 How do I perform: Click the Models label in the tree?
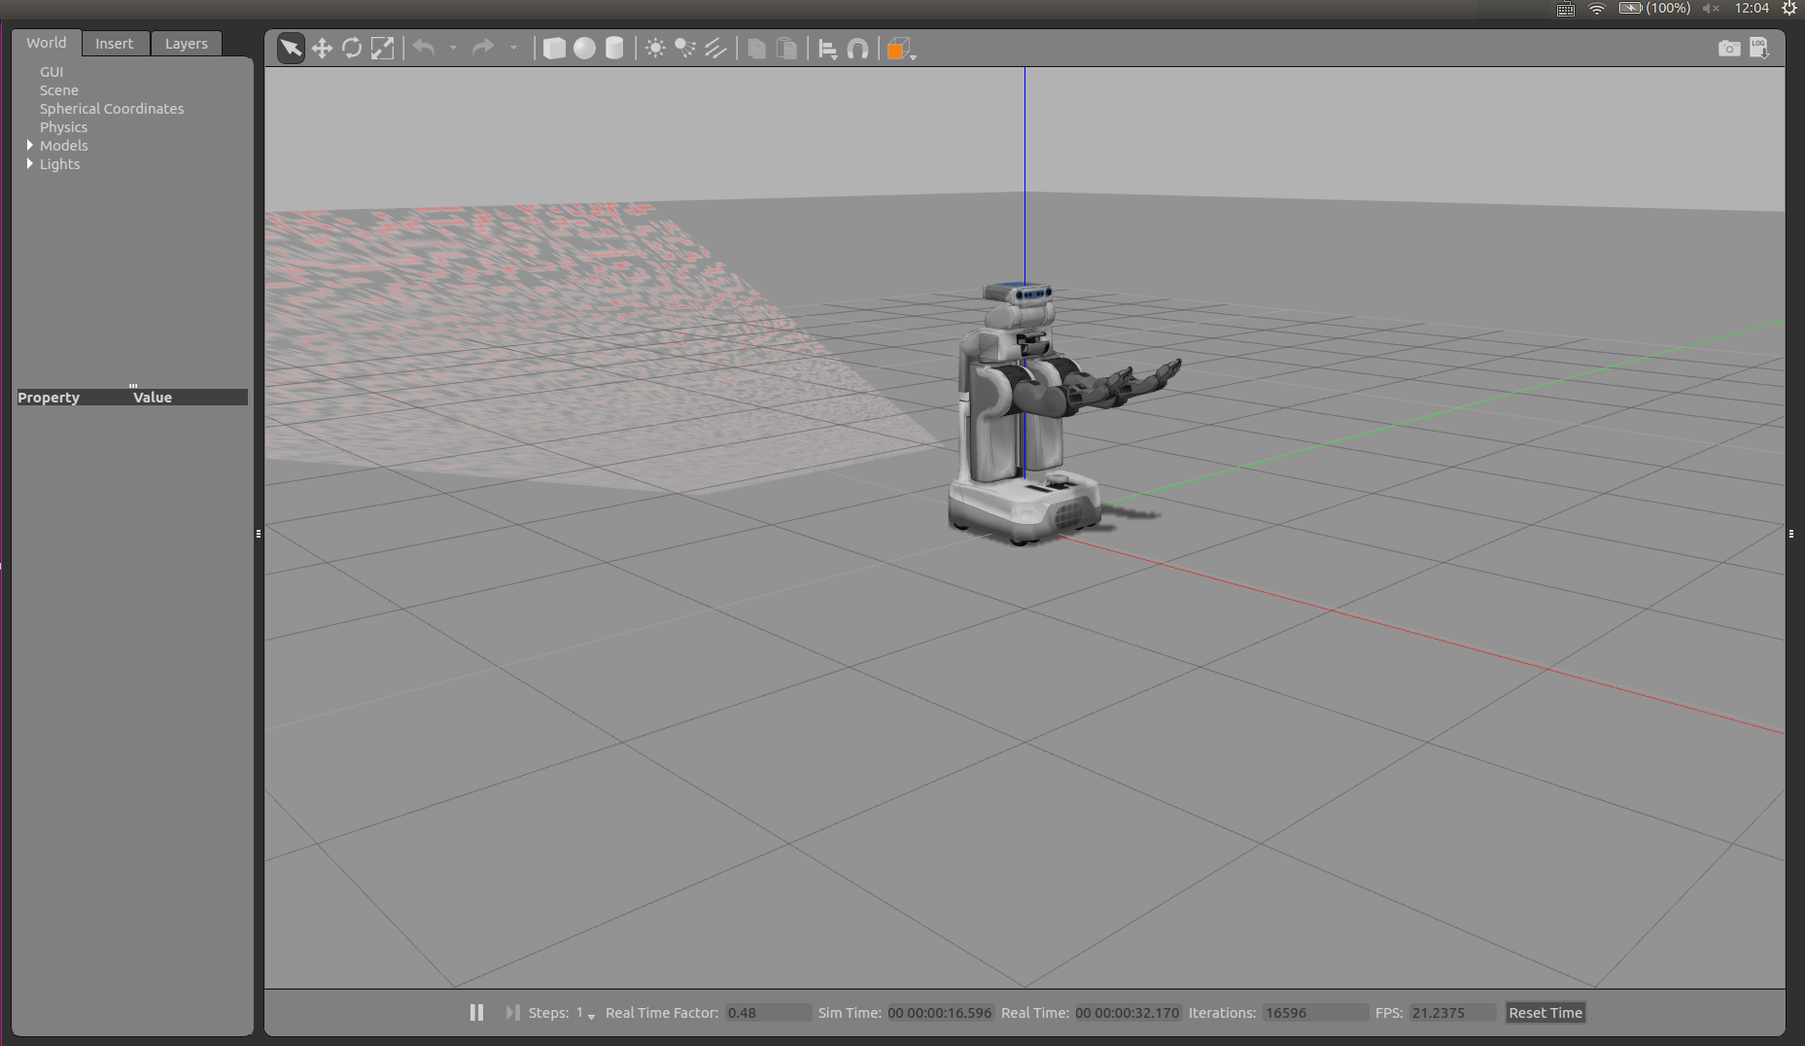64,146
